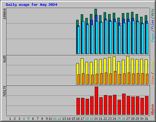Viewport: 156px width, 122px height.
Task: Click the 9185 y-axis value
Action: 5,59
